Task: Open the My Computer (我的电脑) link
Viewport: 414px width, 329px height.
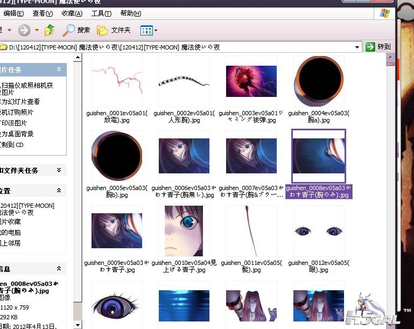Action: coord(10,233)
